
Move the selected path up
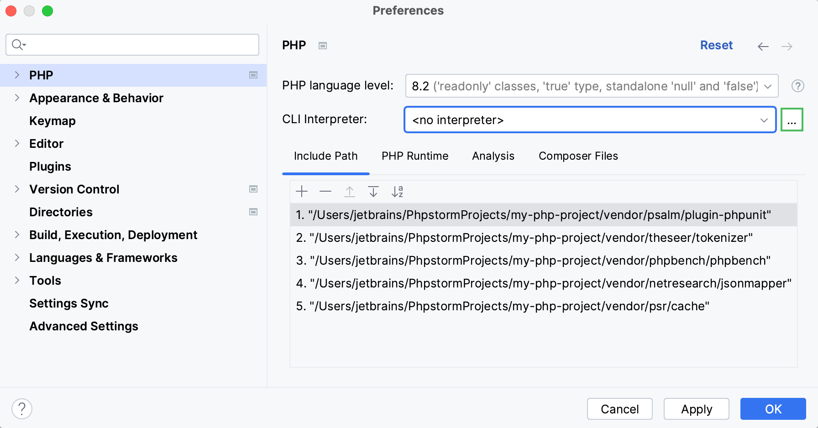349,191
